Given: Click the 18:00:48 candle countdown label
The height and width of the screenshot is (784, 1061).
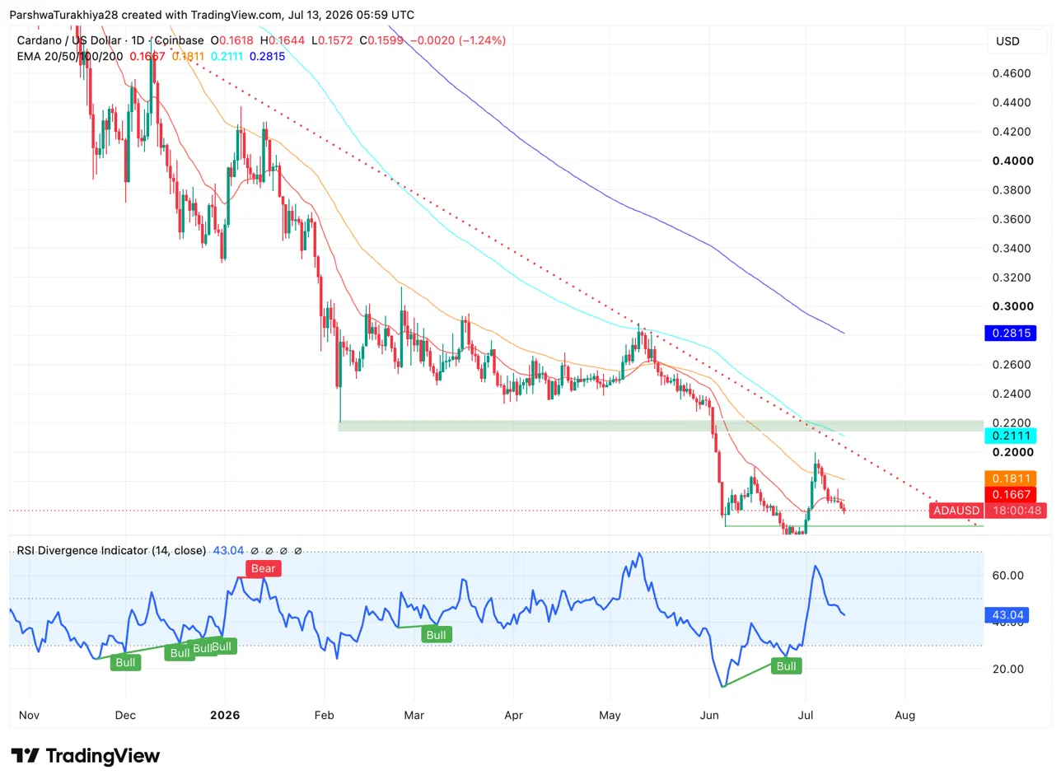Looking at the screenshot, I should pyautogui.click(x=1017, y=511).
